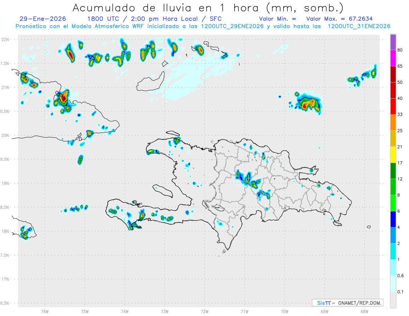Click the light cyan swatch between 0.6 and 1

393,267
